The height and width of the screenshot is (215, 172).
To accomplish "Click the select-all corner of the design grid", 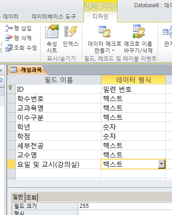I will point(11,80).
